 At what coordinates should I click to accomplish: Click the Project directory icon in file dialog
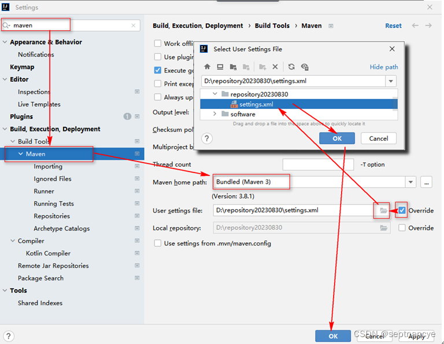point(233,67)
